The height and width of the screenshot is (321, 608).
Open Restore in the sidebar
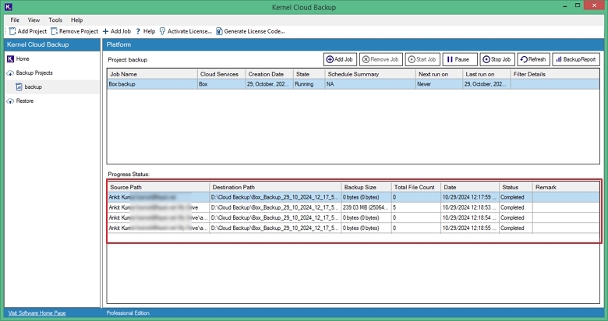point(25,101)
